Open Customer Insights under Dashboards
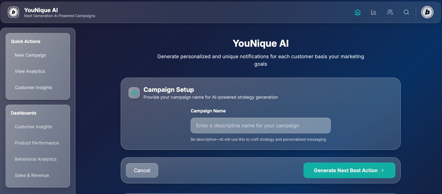 [33, 127]
